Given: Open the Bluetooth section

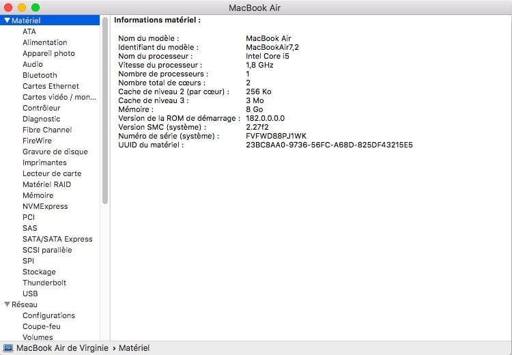Looking at the screenshot, I should click(40, 75).
